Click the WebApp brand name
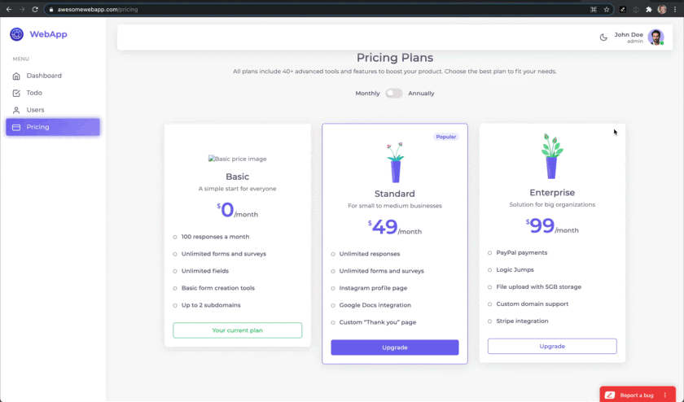 pos(48,34)
